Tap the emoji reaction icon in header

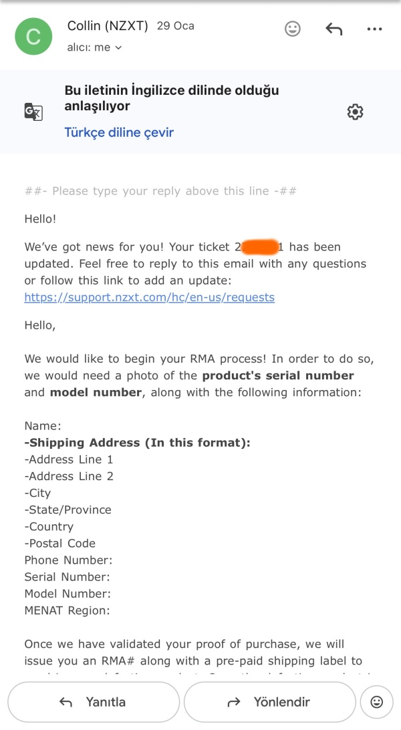293,29
